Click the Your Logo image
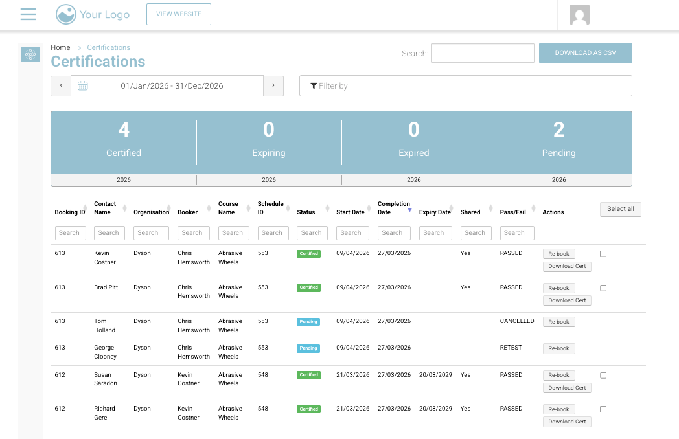This screenshot has height=439, width=679. point(93,14)
